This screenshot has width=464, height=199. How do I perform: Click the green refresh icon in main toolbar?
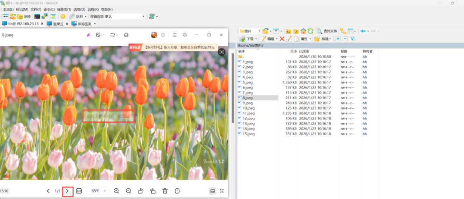pyautogui.click(x=53, y=16)
